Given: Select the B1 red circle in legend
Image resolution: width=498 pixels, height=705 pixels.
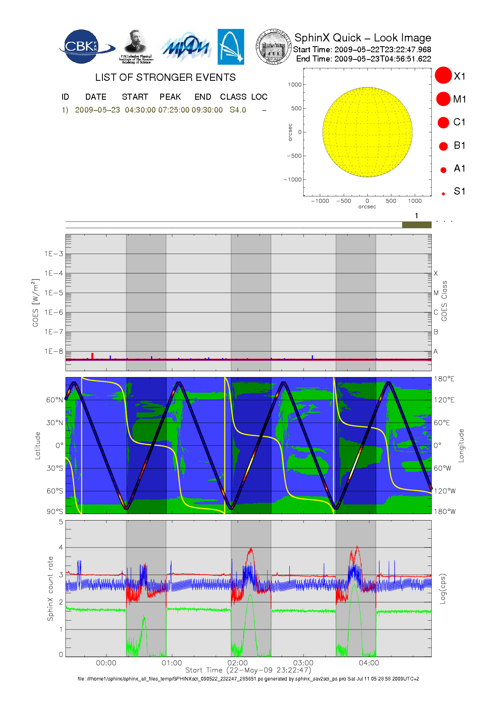Looking at the screenshot, I should (443, 146).
